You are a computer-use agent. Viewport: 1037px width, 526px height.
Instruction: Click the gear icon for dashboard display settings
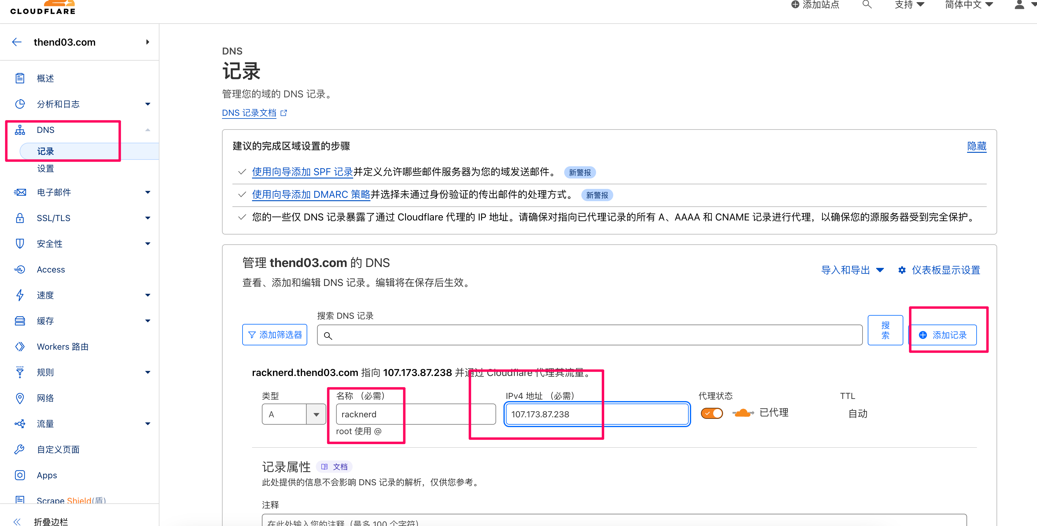902,270
